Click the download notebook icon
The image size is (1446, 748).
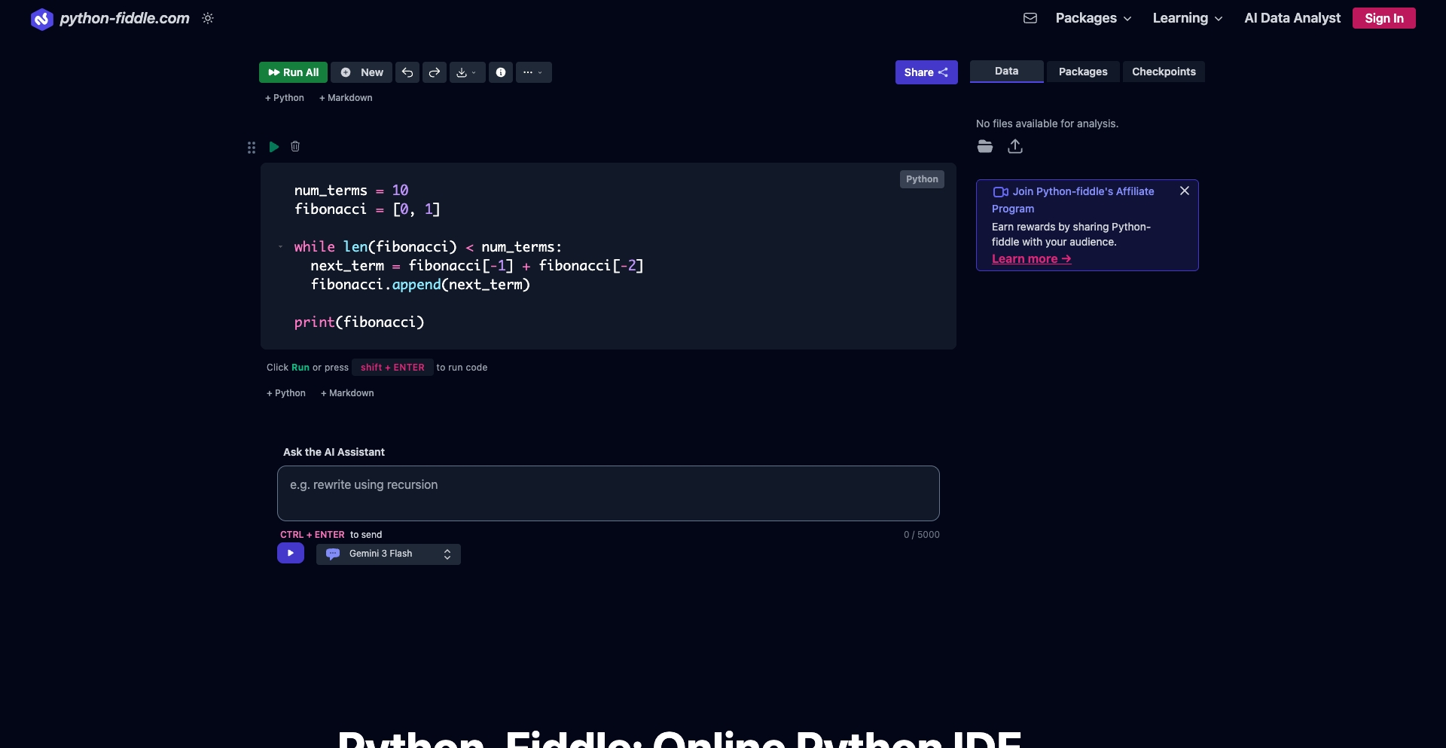pos(462,72)
